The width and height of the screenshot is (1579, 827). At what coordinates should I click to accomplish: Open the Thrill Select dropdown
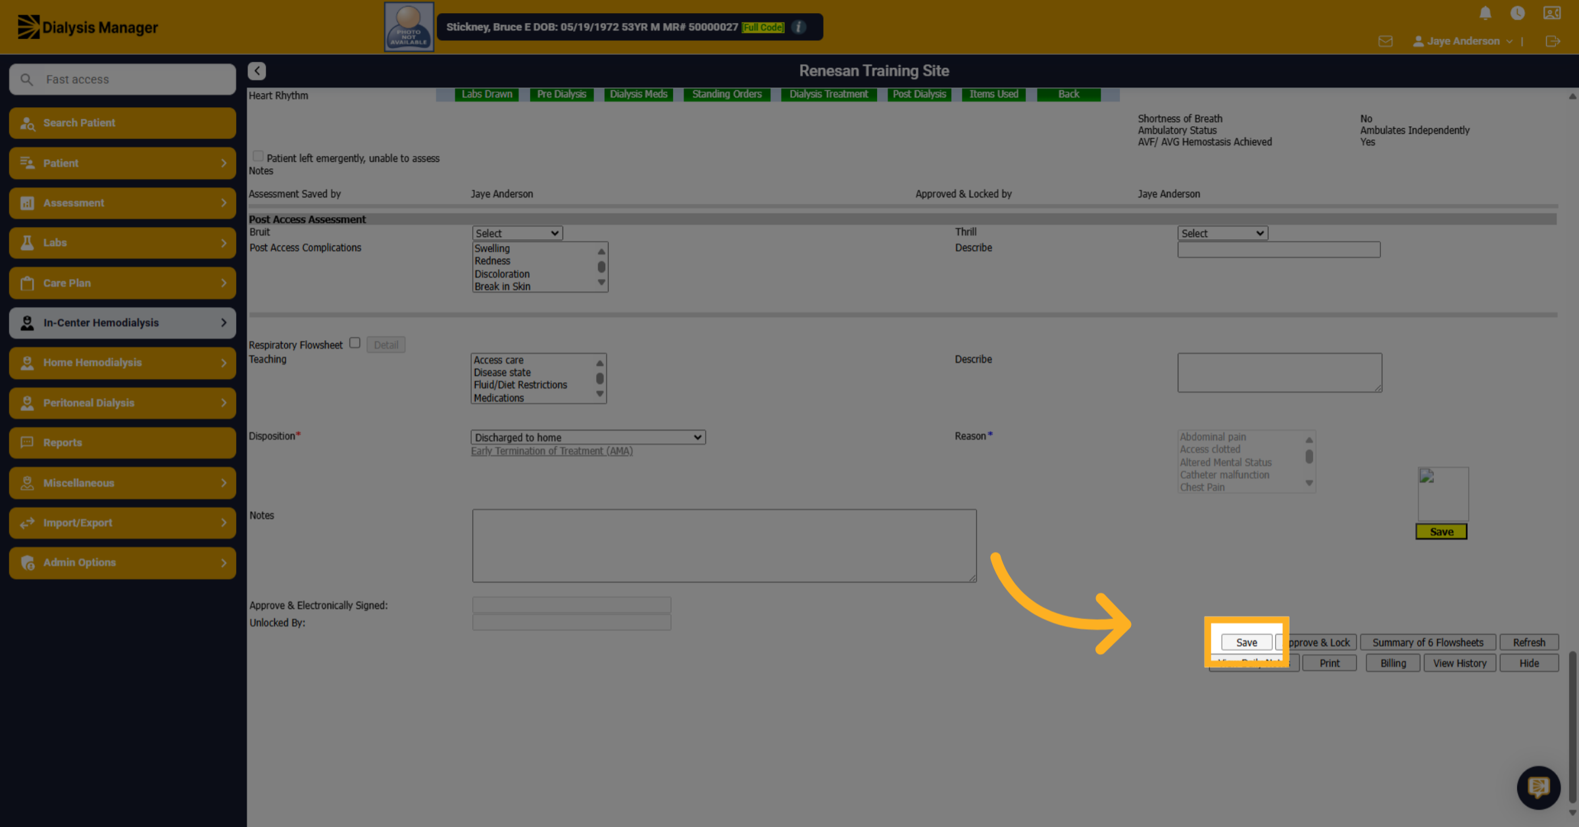1222,234
